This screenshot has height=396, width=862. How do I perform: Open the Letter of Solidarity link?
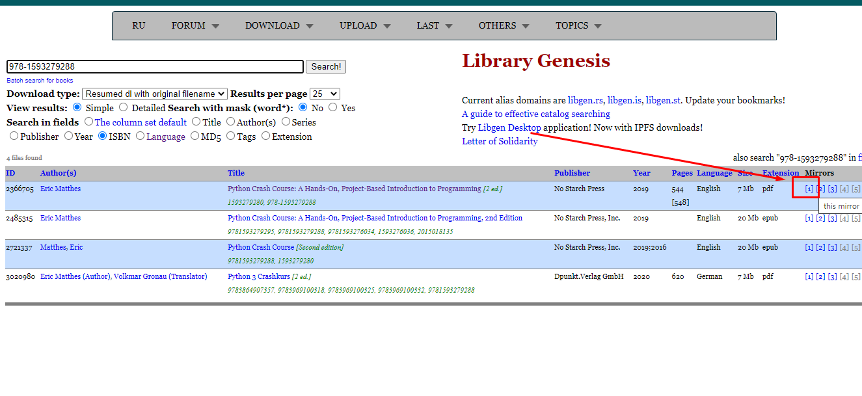point(500,141)
